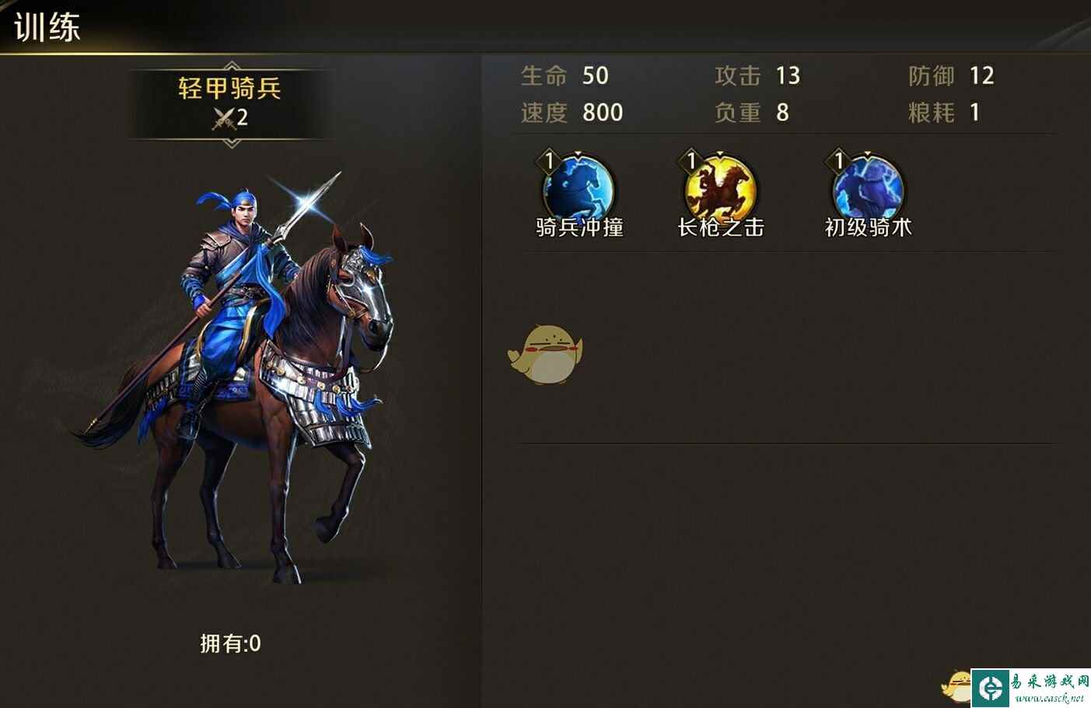
Task: Click the 粮耗 1 stat
Action: pyautogui.click(x=944, y=112)
